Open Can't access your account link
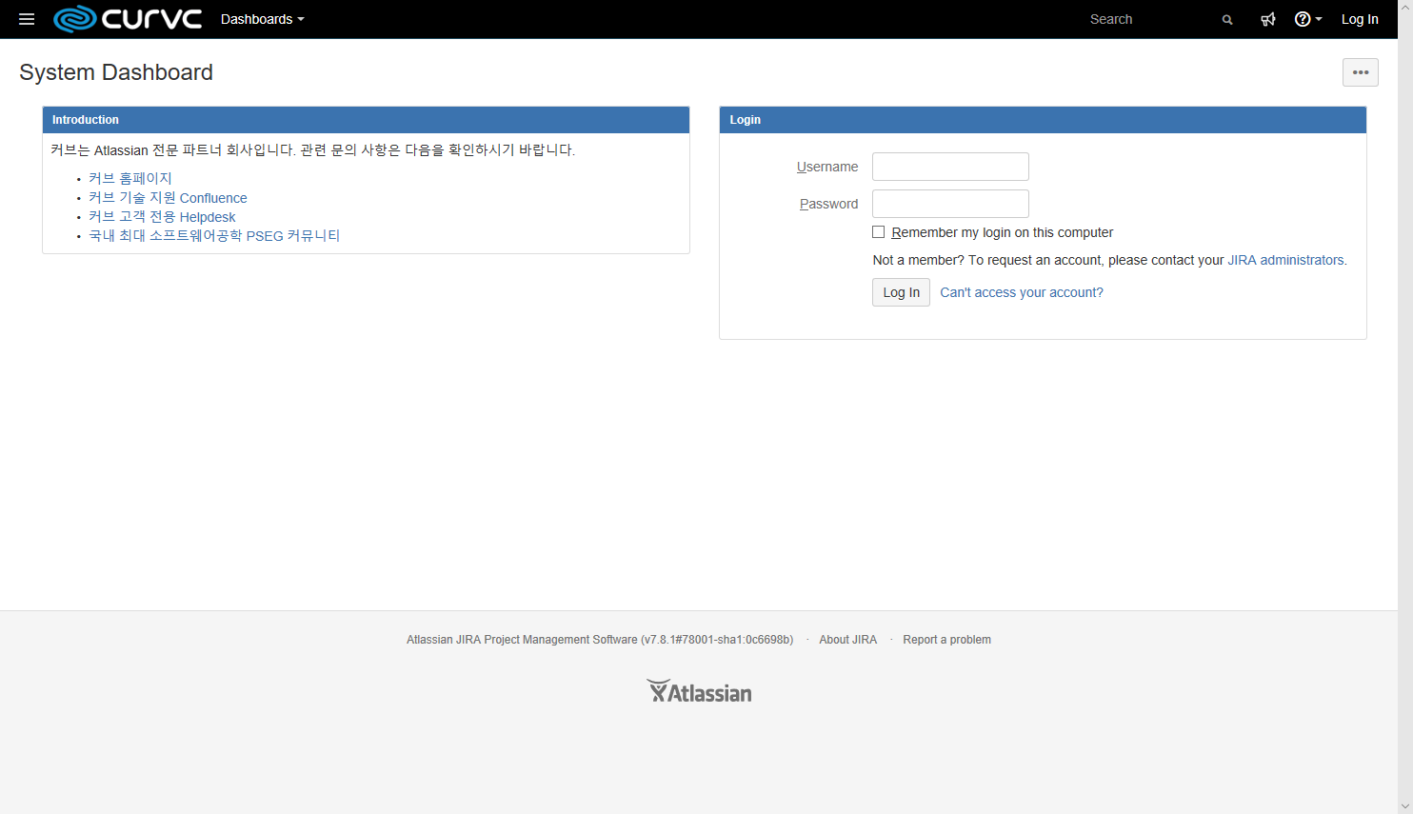Screen dimensions: 1413x814 (x=1022, y=292)
